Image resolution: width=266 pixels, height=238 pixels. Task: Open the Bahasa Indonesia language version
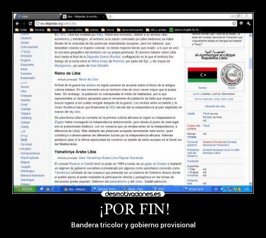[x=32, y=175]
